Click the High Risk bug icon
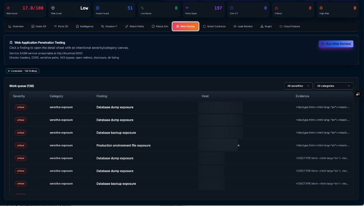Screen dimensions: 364x206 (321, 8)
